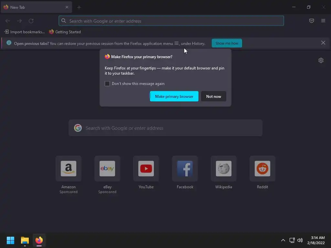Dismiss the Open previous tabs notification
The height and width of the screenshot is (248, 331).
pyautogui.click(x=323, y=43)
